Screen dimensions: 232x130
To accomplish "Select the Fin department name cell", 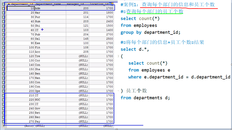I will (50, 47).
